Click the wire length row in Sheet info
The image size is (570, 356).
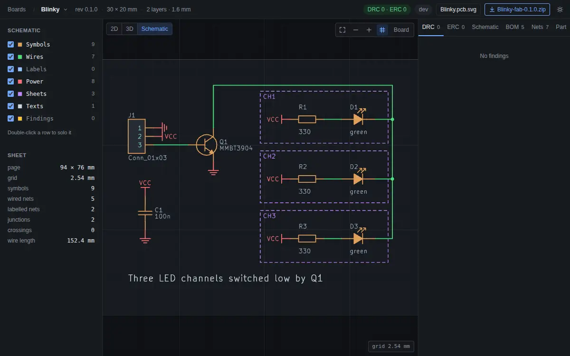click(51, 241)
